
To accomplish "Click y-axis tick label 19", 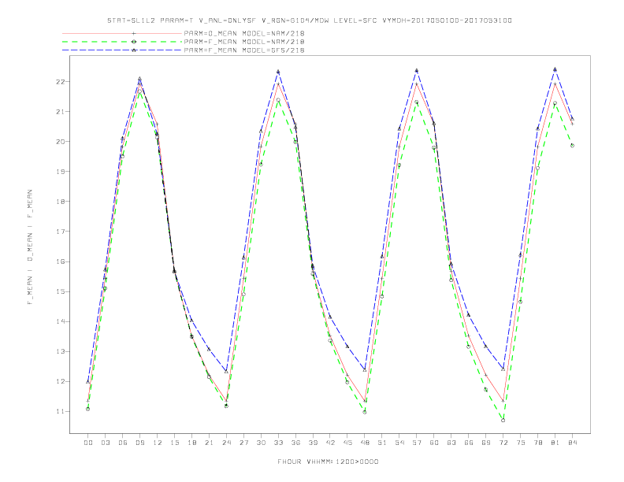I will [x=61, y=172].
